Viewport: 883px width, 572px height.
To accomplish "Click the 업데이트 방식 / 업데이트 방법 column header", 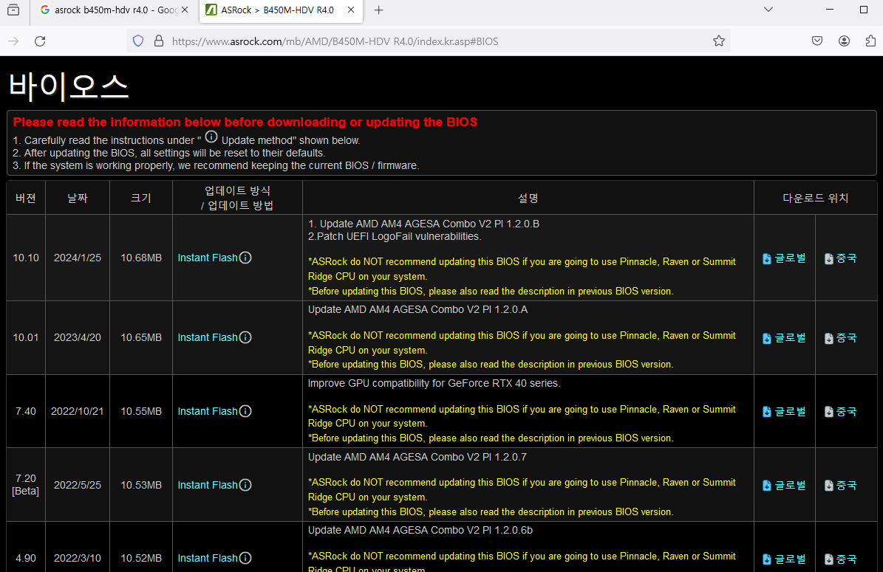I will 237,198.
